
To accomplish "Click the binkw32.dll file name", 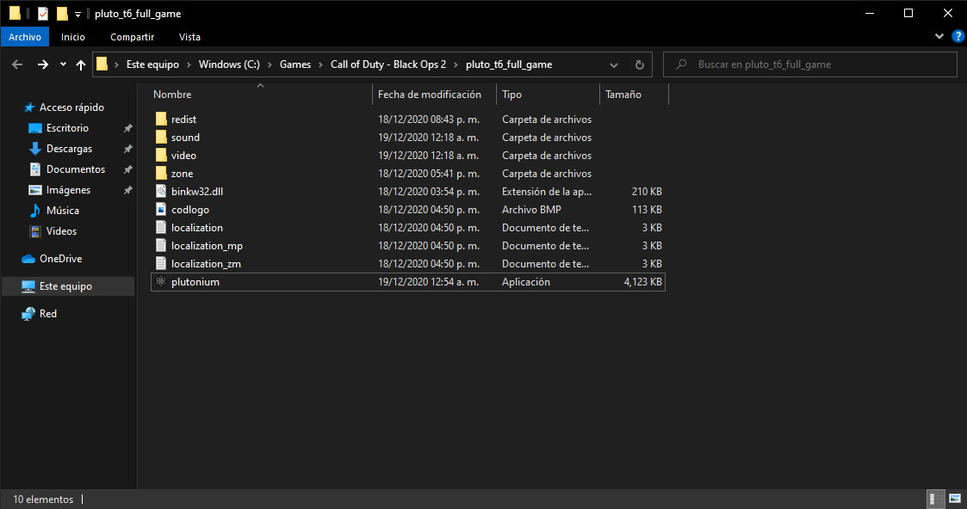I will 197,192.
